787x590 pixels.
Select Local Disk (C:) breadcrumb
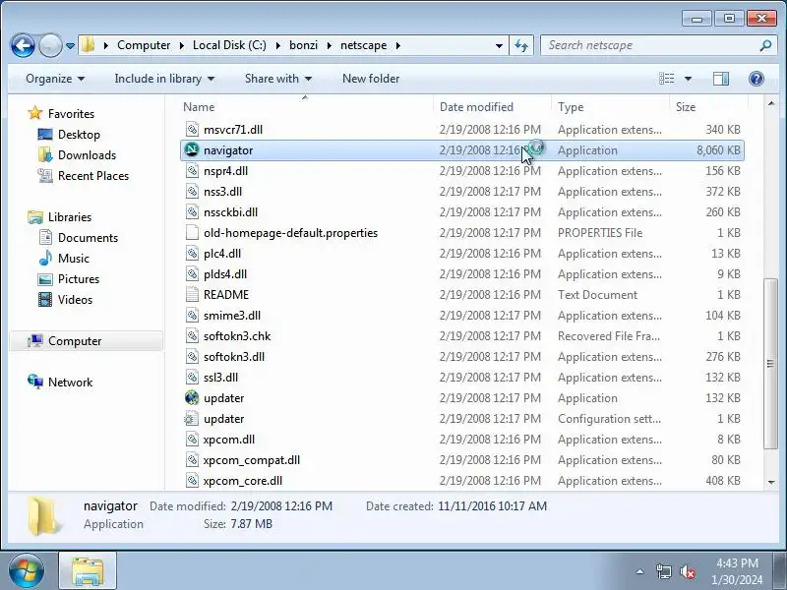point(229,45)
